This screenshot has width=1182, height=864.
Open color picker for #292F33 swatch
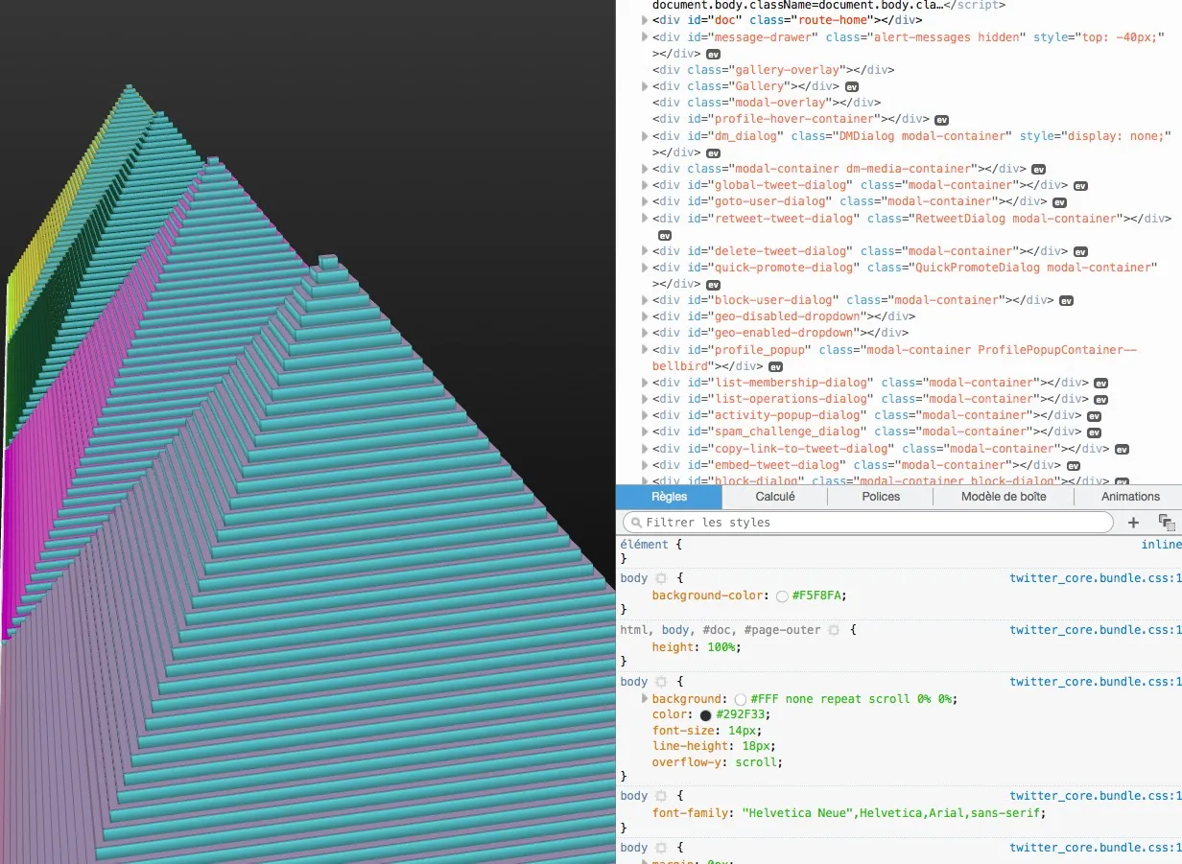click(706, 715)
